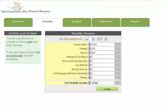The width and height of the screenshot is (167, 109).
Task: Click the Rental Income label
Action: click(x=79, y=69)
